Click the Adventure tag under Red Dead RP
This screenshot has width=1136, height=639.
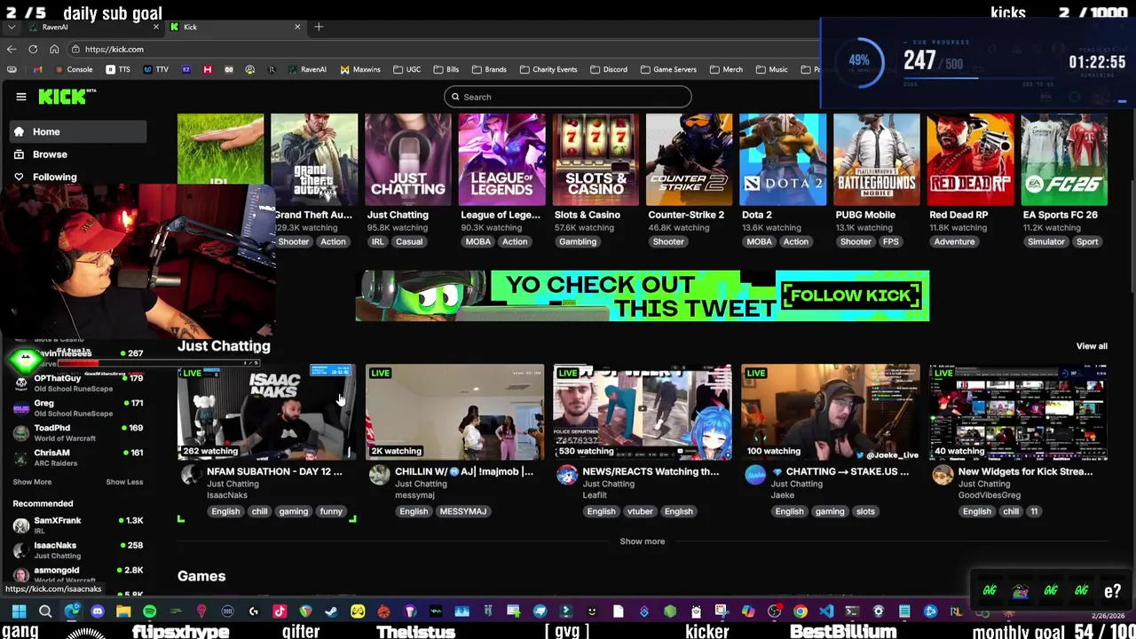click(954, 241)
